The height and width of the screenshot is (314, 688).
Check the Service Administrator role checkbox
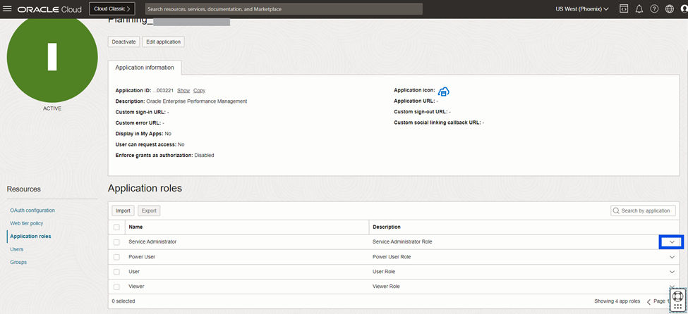(116, 241)
